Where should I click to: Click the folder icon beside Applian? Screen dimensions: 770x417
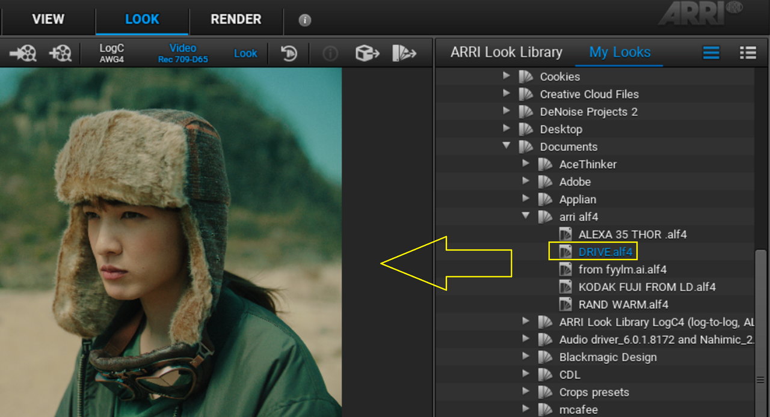pyautogui.click(x=545, y=199)
